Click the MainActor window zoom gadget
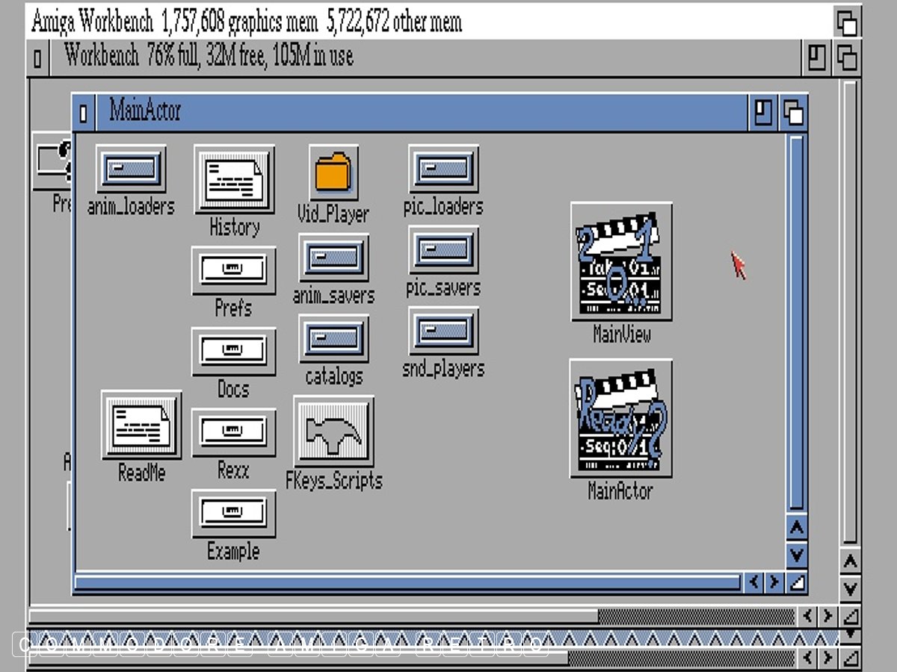This screenshot has width=897, height=672. tap(762, 113)
